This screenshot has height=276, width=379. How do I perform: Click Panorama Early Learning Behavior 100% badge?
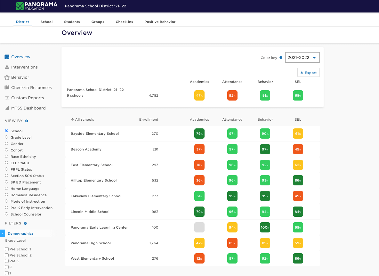[x=265, y=227]
